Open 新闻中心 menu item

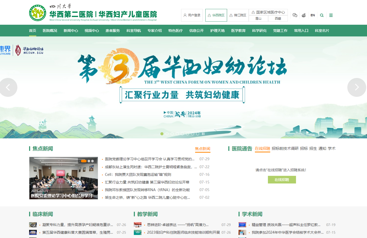(x=71, y=31)
